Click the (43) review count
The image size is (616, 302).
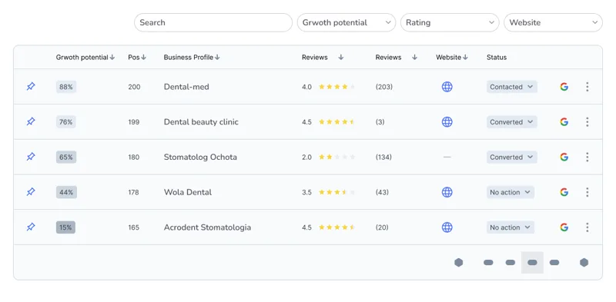[382, 192]
